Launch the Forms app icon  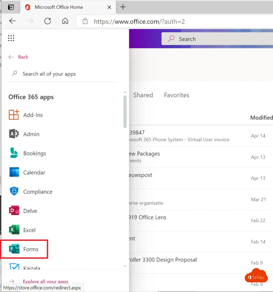tap(14, 249)
